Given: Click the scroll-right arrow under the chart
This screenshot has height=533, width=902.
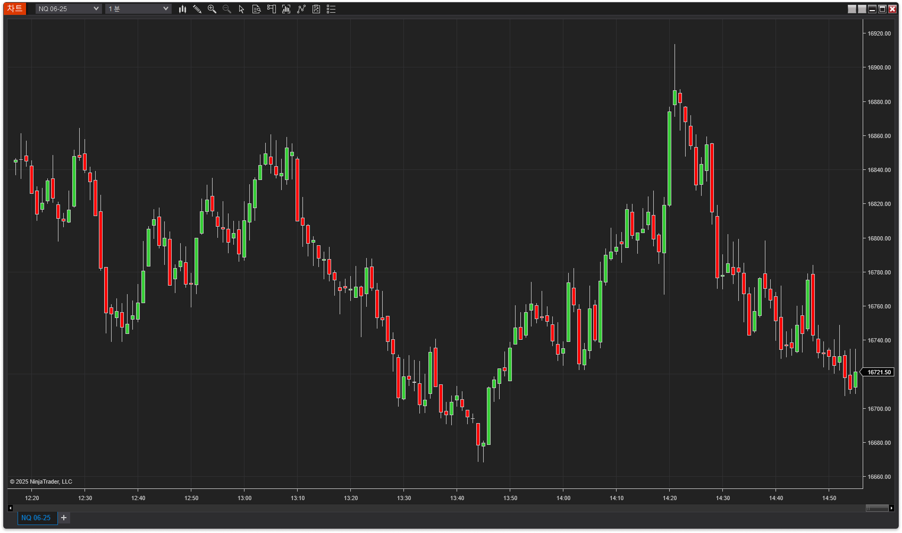Looking at the screenshot, I should 892,508.
